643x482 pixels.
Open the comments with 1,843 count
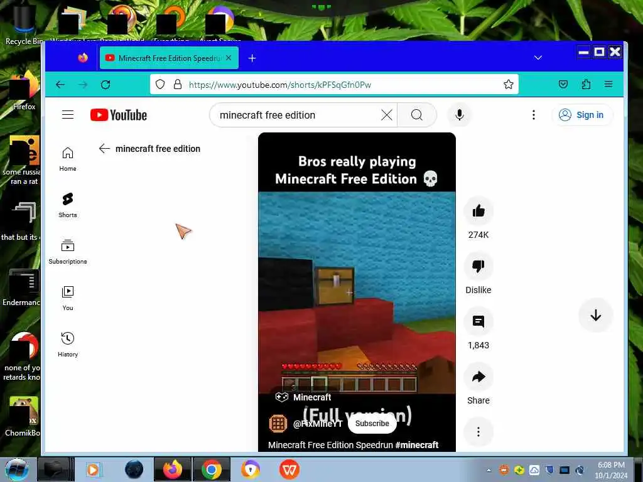pyautogui.click(x=478, y=322)
